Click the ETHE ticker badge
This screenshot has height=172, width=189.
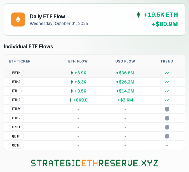point(16,100)
